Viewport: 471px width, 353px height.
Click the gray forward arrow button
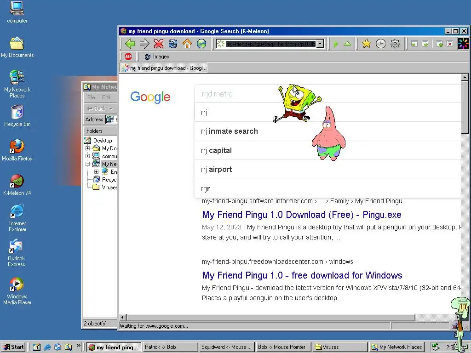tap(144, 44)
